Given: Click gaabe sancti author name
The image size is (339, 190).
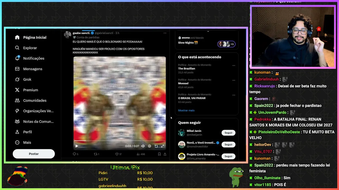Looking at the screenshot, I should [x=81, y=33].
